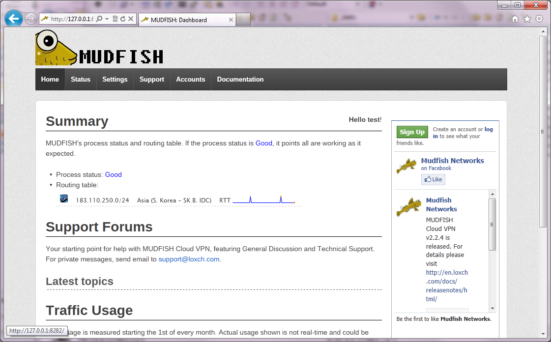Open the browser Home page icon
This screenshot has height=342, width=551.
point(515,19)
